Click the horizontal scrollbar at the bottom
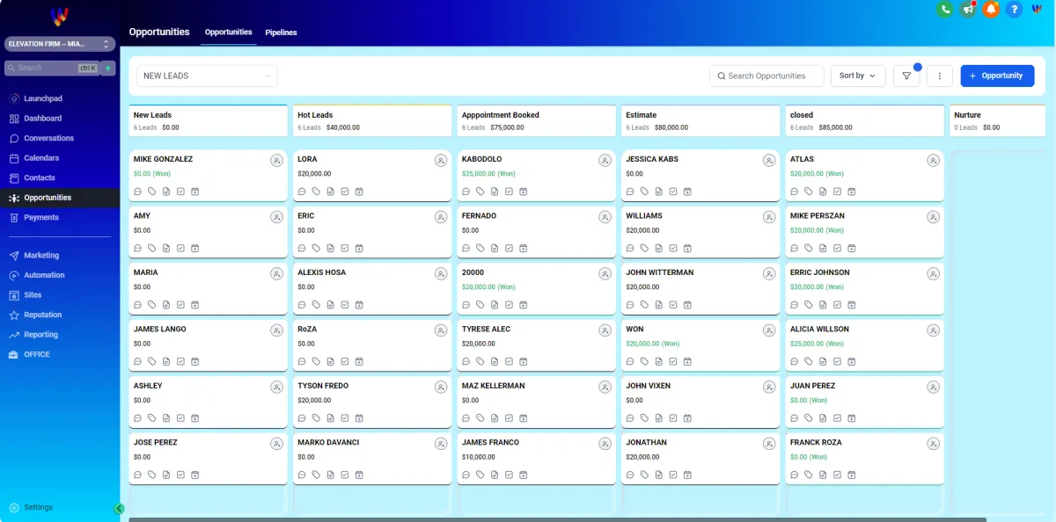 pyautogui.click(x=557, y=519)
